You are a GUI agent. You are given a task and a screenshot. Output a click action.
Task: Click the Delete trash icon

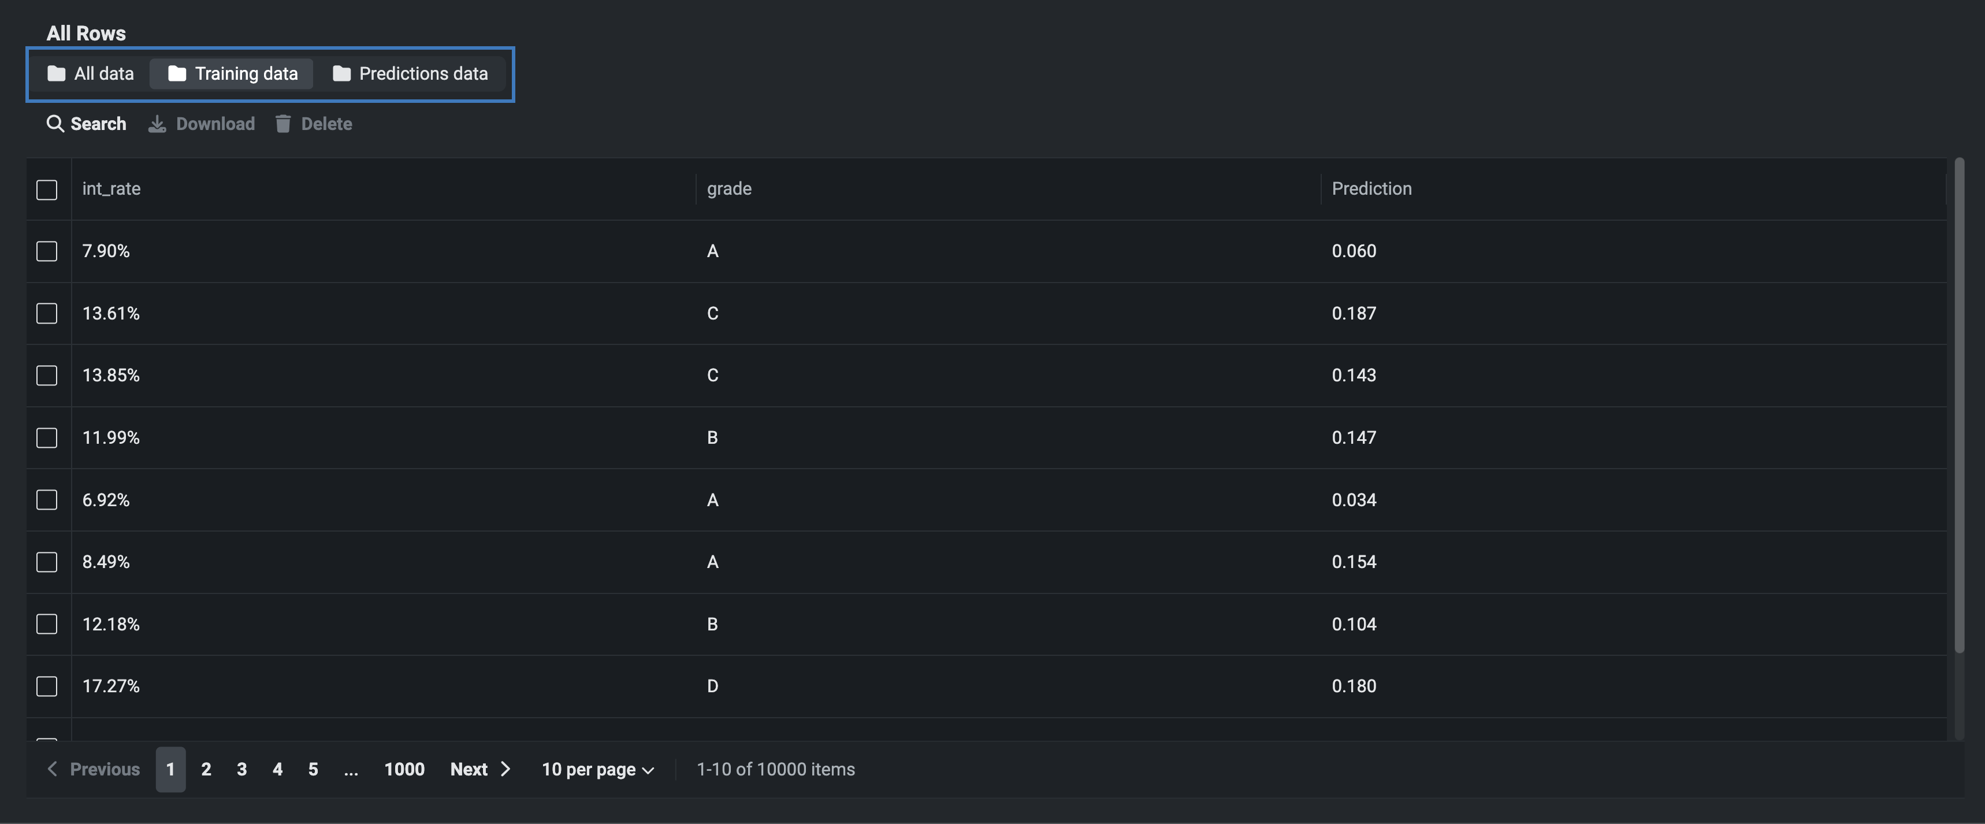click(x=283, y=124)
